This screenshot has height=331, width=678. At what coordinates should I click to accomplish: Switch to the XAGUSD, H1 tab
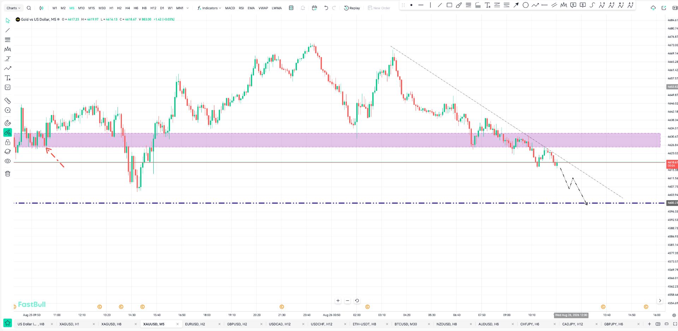click(69, 324)
